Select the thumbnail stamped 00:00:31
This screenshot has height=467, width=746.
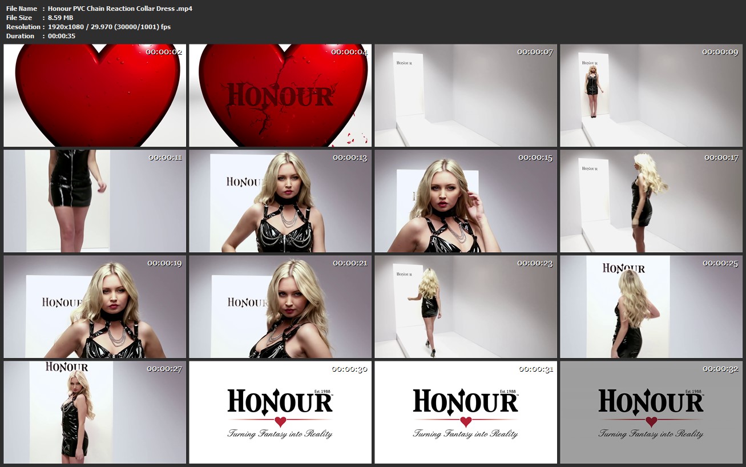click(466, 412)
